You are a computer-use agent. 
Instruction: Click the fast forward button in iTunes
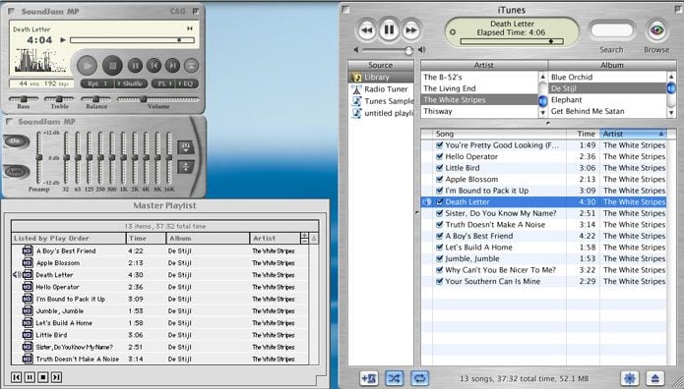410,30
